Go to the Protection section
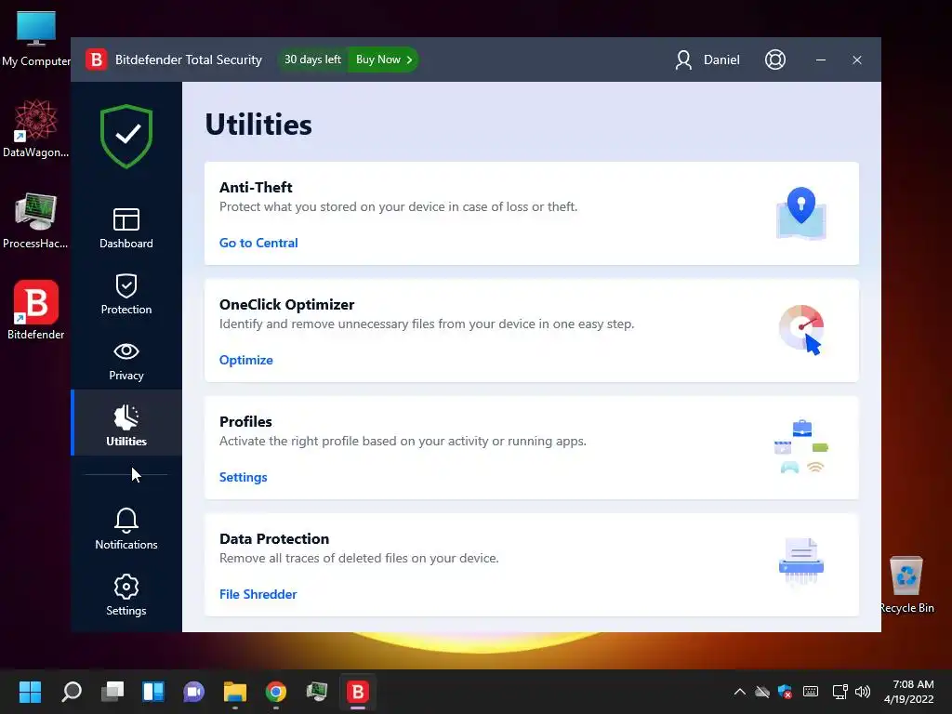 tap(126, 295)
